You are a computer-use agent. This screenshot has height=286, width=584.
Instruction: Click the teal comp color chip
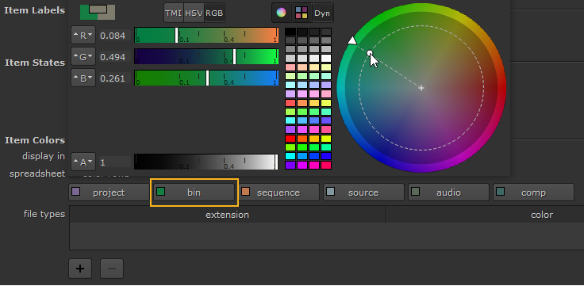coord(500,192)
